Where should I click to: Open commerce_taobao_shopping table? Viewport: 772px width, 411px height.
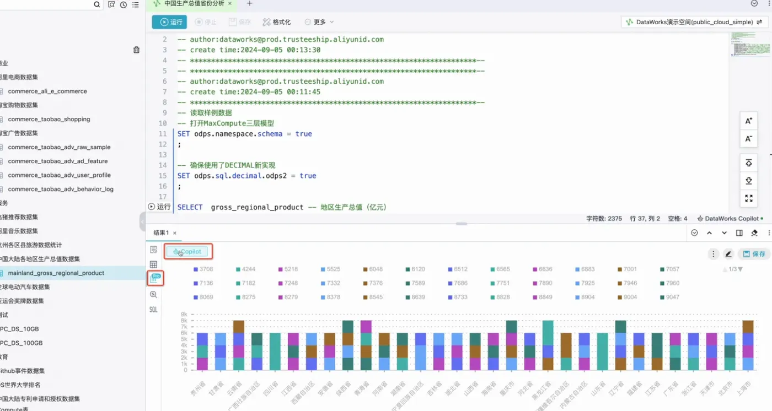(49, 119)
